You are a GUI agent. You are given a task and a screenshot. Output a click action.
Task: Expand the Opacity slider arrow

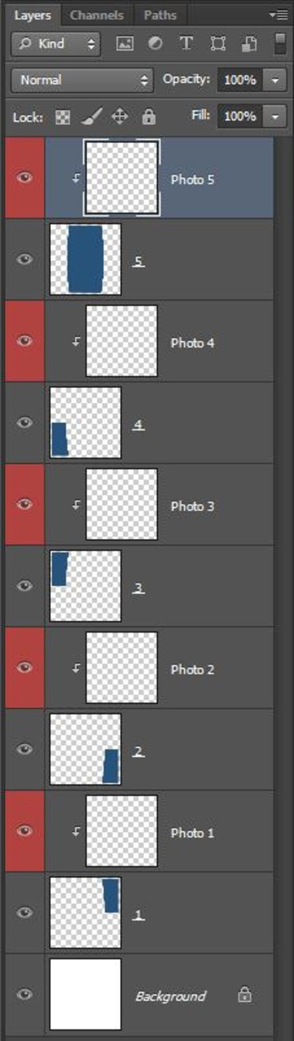point(275,80)
